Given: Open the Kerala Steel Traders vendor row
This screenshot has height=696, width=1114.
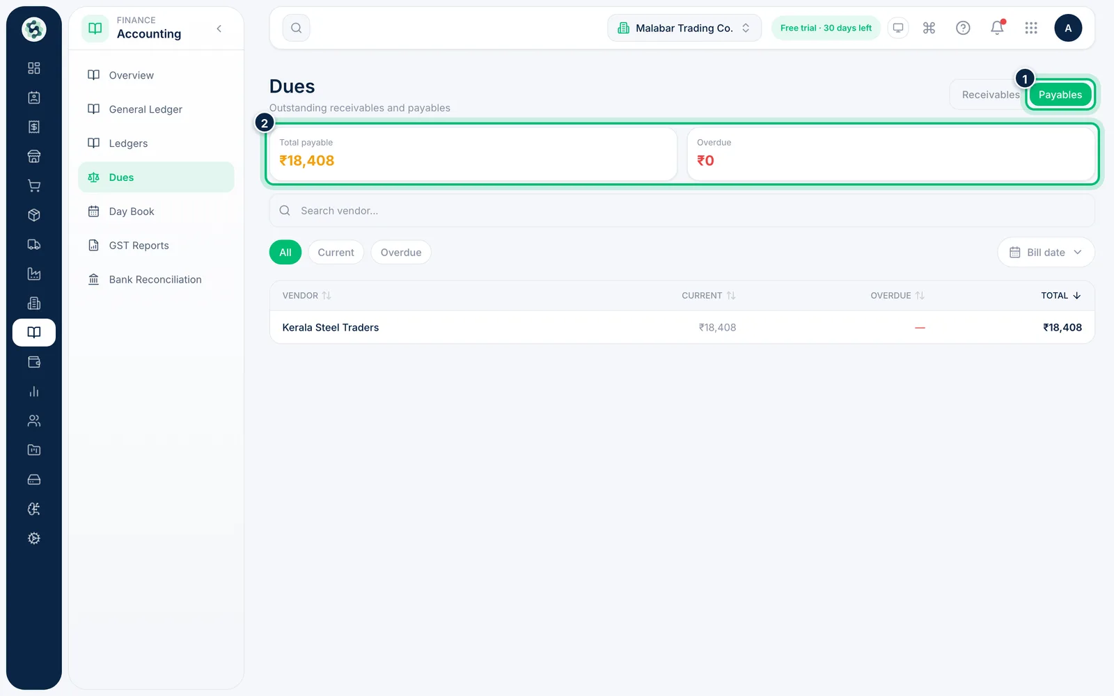Looking at the screenshot, I should [x=682, y=327].
